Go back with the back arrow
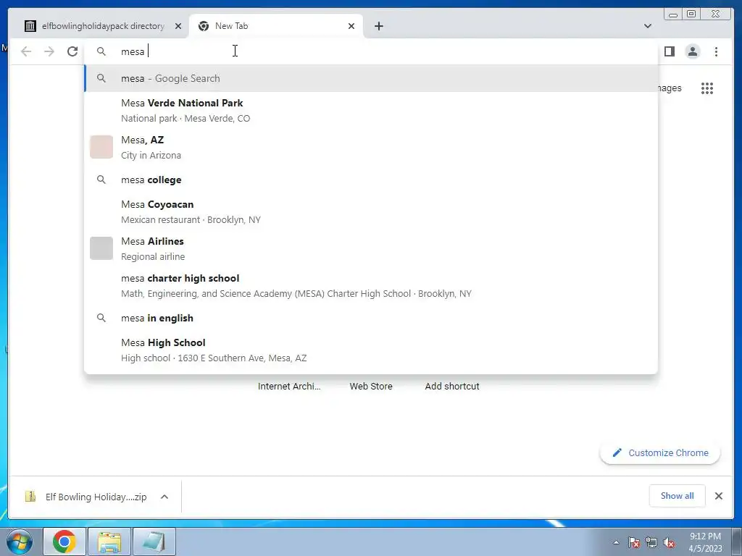Screen dimensions: 742x556 (x=26, y=51)
